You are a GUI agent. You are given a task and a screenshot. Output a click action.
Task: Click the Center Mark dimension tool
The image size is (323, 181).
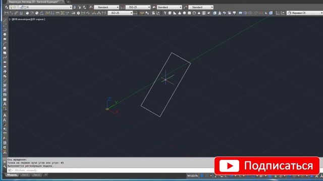coord(78,13)
